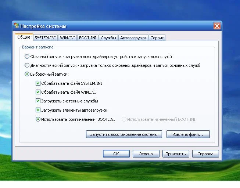
Task: Open the WIN.INI tab
Action: (67, 38)
